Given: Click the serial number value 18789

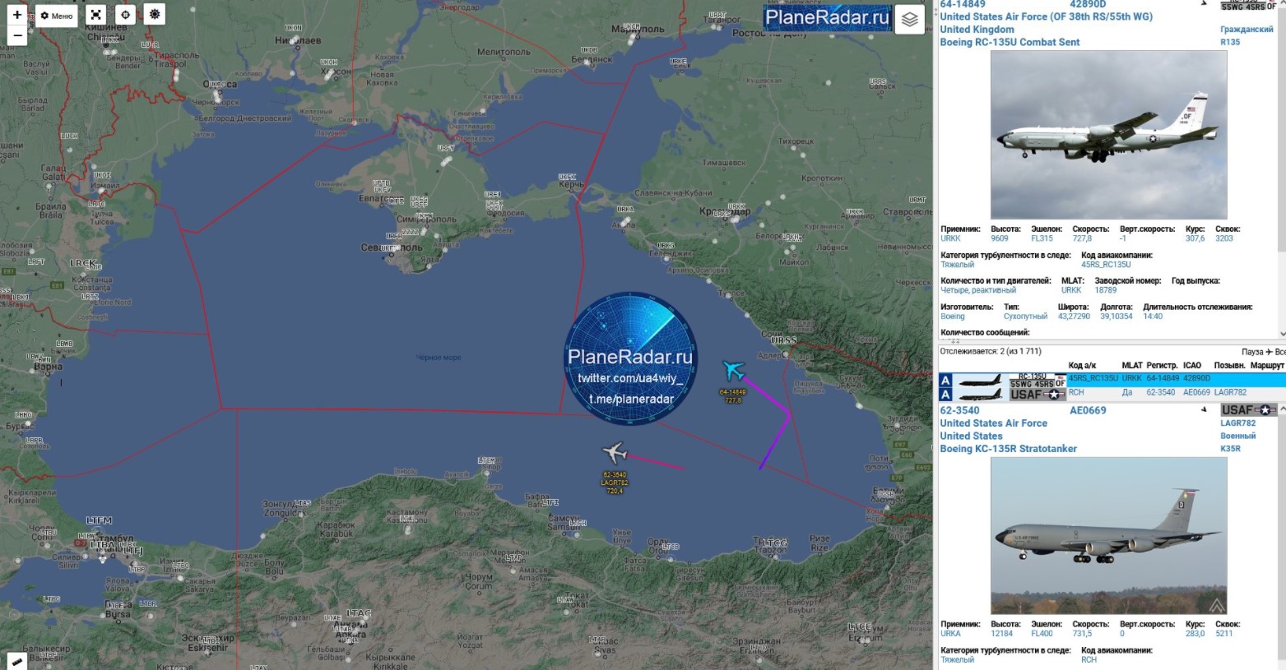Looking at the screenshot, I should (x=1106, y=290).
